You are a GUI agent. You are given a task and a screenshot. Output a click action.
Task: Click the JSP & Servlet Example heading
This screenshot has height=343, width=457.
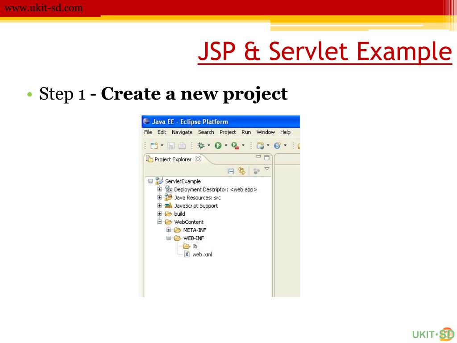(325, 51)
